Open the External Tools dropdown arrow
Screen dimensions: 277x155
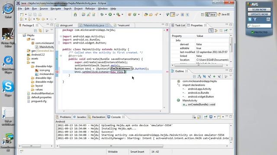tap(122, 14)
